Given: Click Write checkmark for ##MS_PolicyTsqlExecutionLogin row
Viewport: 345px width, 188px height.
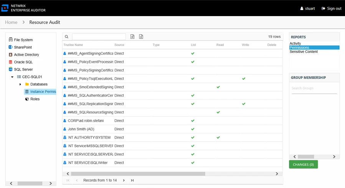Looking at the screenshot, I should coord(244,79).
